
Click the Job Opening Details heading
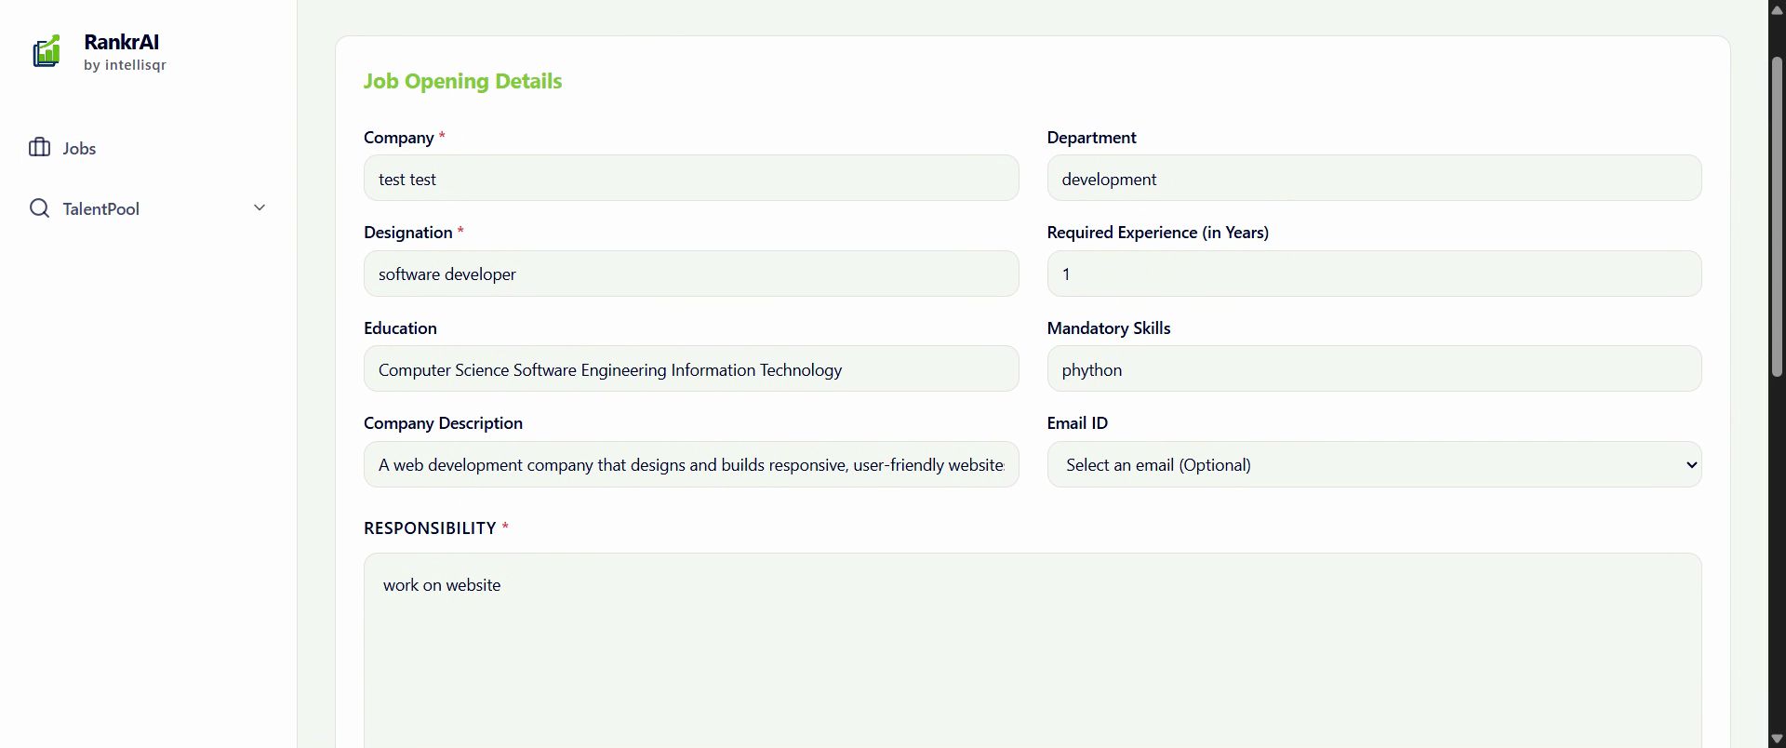[462, 81]
